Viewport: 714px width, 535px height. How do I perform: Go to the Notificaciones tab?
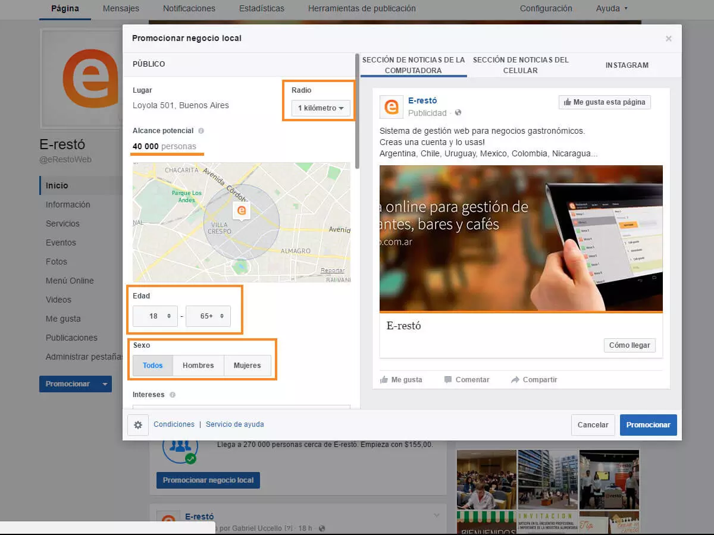189,9
